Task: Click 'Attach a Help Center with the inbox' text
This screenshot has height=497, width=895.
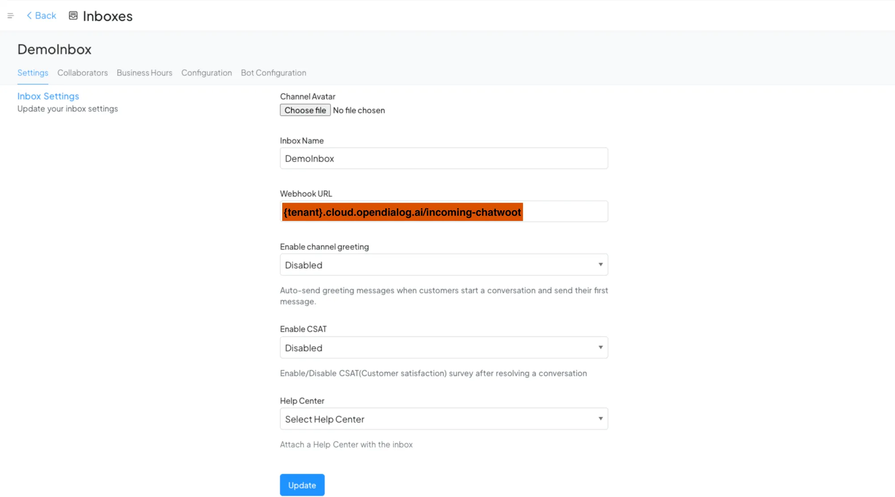Action: [x=346, y=445]
